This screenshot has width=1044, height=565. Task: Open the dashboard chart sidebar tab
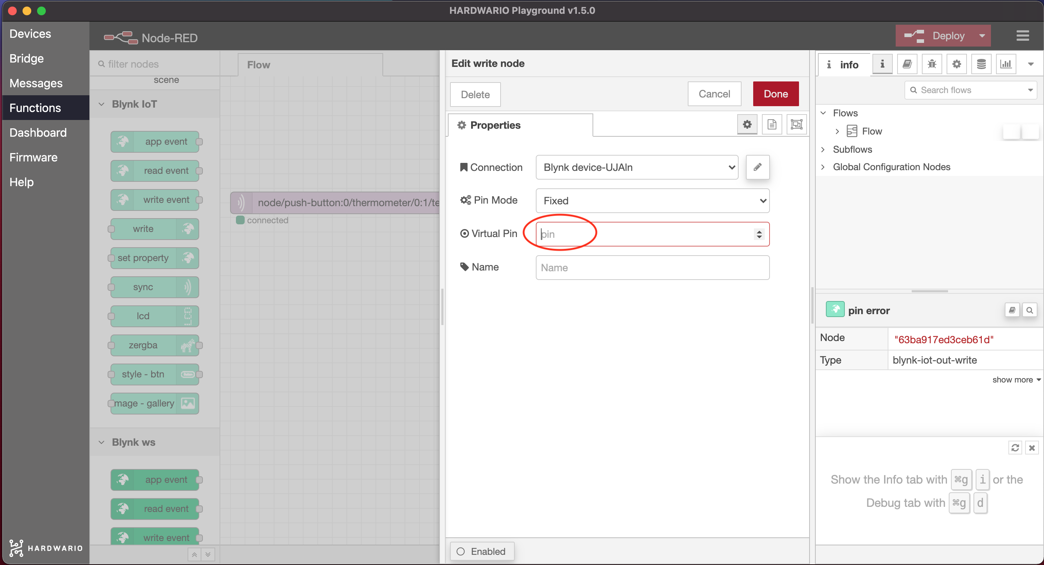1006,64
